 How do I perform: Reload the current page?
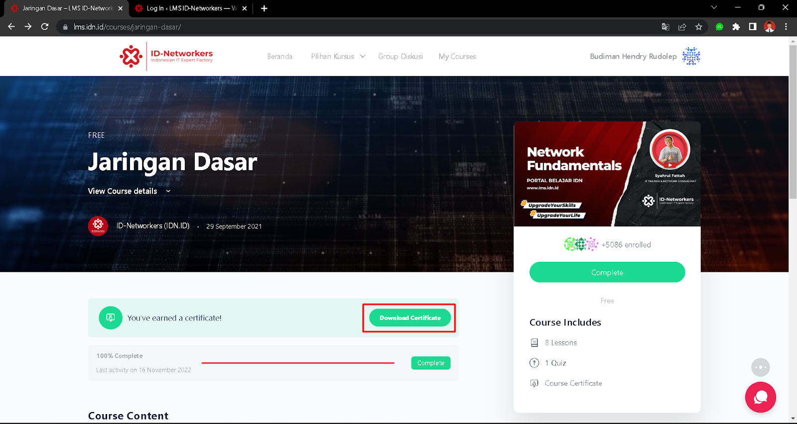tap(45, 27)
